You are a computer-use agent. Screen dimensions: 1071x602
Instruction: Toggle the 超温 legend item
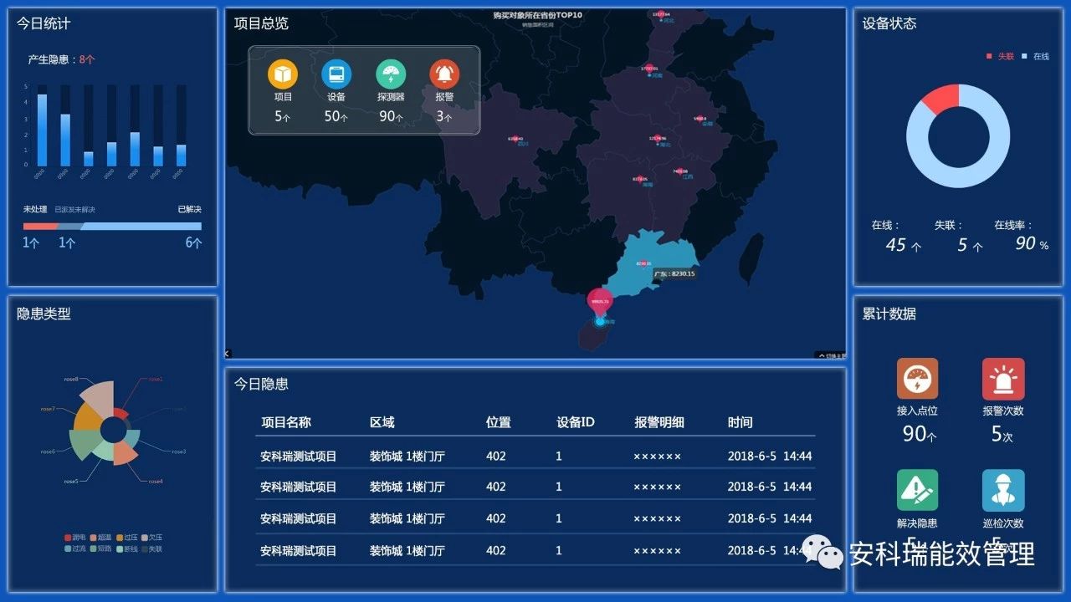100,537
